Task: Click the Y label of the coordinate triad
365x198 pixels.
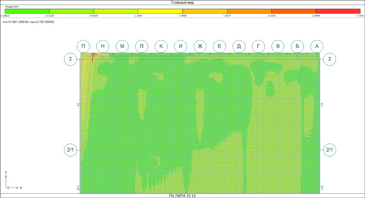Action: [x=6, y=173]
